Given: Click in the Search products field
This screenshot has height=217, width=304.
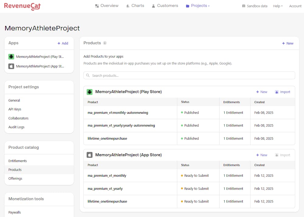Looking at the screenshot, I should tap(189, 75).
